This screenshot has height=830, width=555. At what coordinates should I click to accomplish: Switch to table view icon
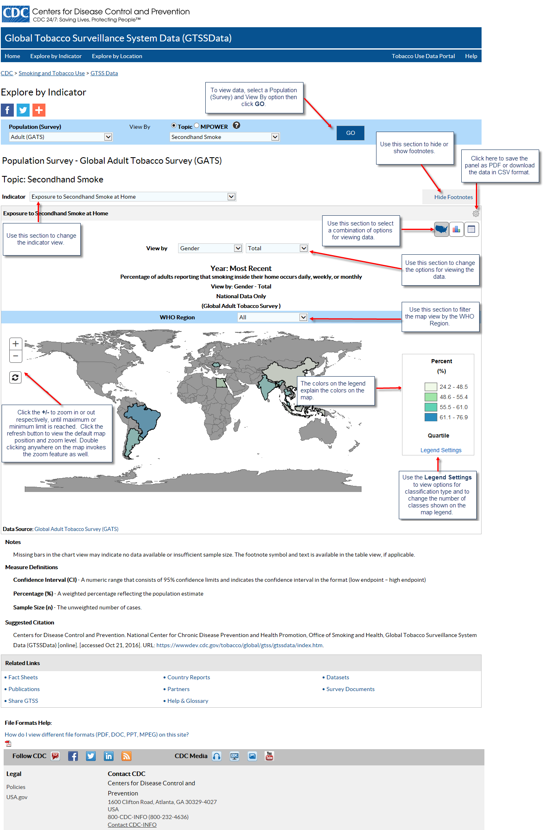click(x=471, y=230)
